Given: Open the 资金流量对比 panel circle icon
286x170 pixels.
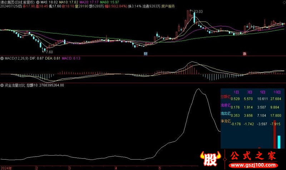Looking at the screenshot, I should tap(2, 85).
